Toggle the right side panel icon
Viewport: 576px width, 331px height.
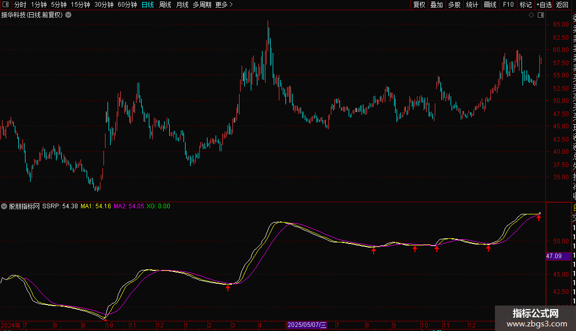point(541,15)
